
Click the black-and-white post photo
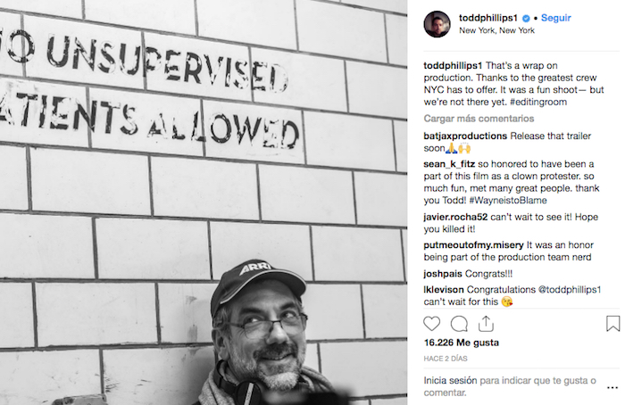(204, 202)
